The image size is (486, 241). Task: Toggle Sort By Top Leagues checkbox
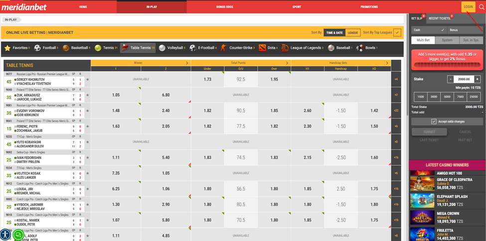point(397,32)
